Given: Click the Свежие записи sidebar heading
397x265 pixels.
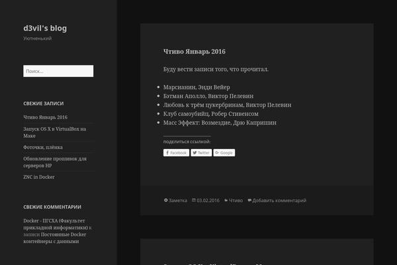Looking at the screenshot, I should (x=44, y=103).
